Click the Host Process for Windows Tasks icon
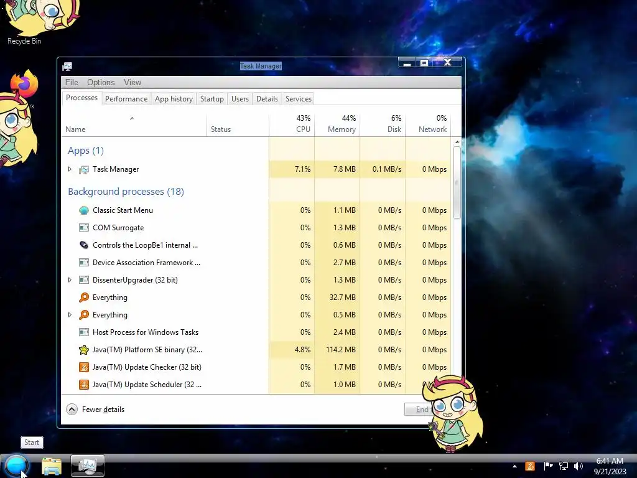Viewport: 637px width, 478px height. [84, 332]
